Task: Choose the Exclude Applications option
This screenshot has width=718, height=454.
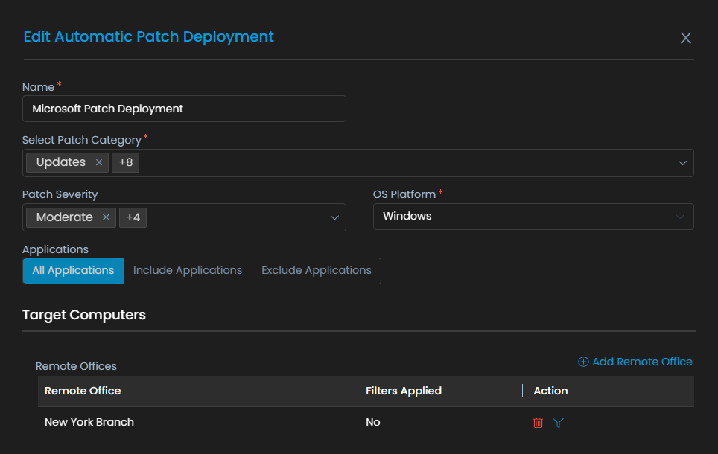Action: [x=317, y=271]
